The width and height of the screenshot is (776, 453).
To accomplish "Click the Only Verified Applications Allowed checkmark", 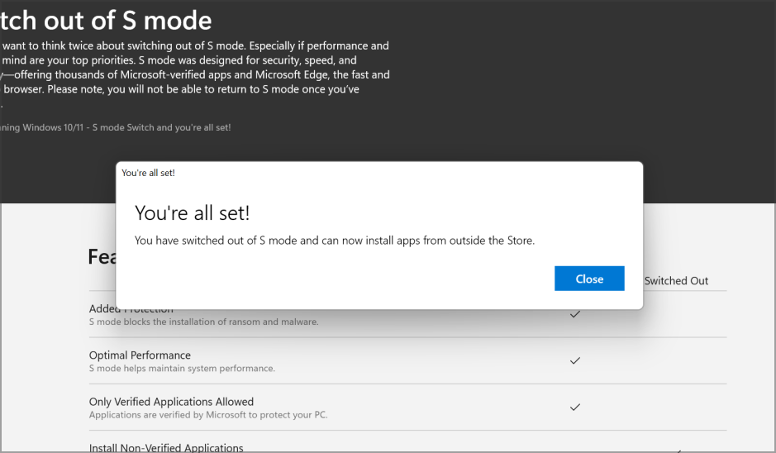I will (x=575, y=407).
